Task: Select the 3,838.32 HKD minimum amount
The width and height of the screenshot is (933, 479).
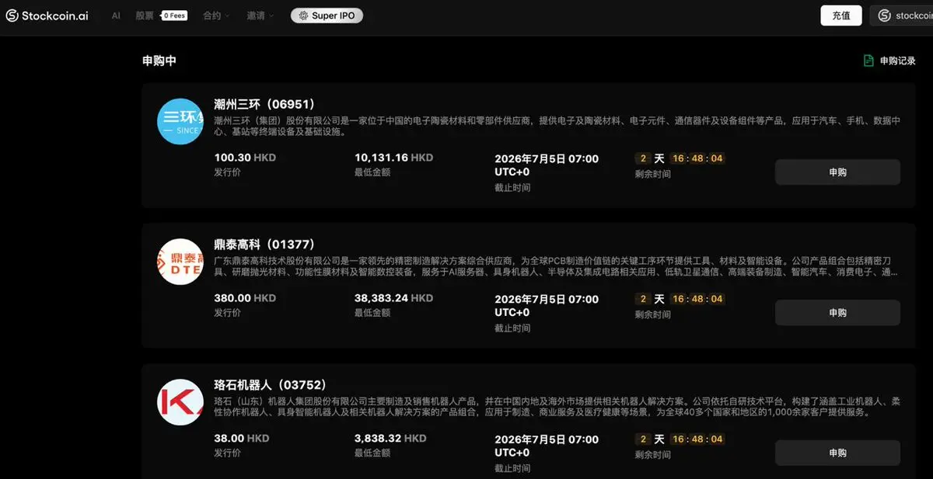Action: 390,439
